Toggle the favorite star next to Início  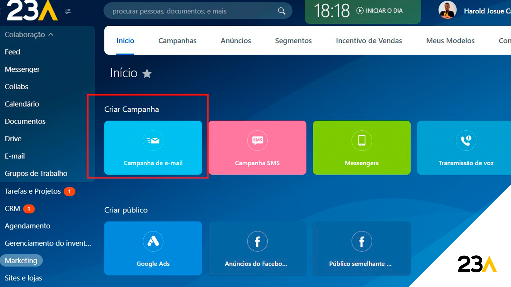tap(147, 73)
